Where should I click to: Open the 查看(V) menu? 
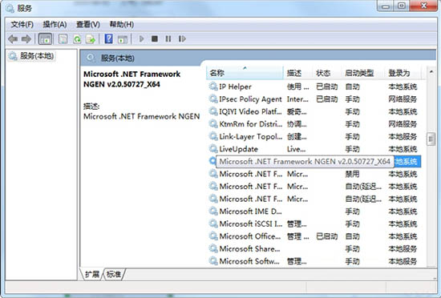[88, 25]
